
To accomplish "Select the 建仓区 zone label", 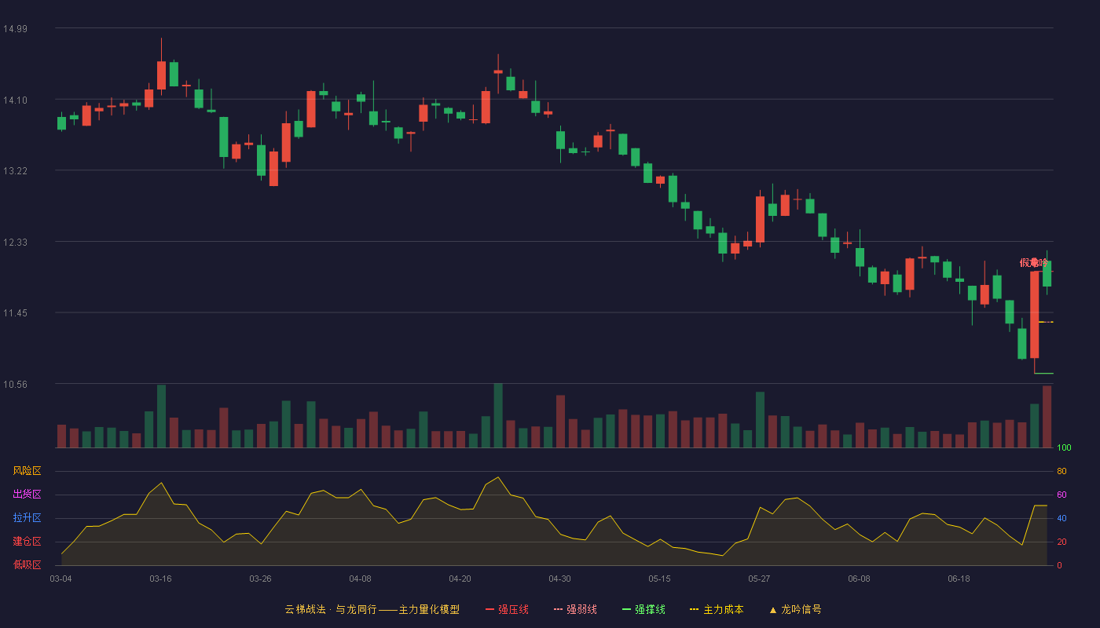I will [x=27, y=542].
